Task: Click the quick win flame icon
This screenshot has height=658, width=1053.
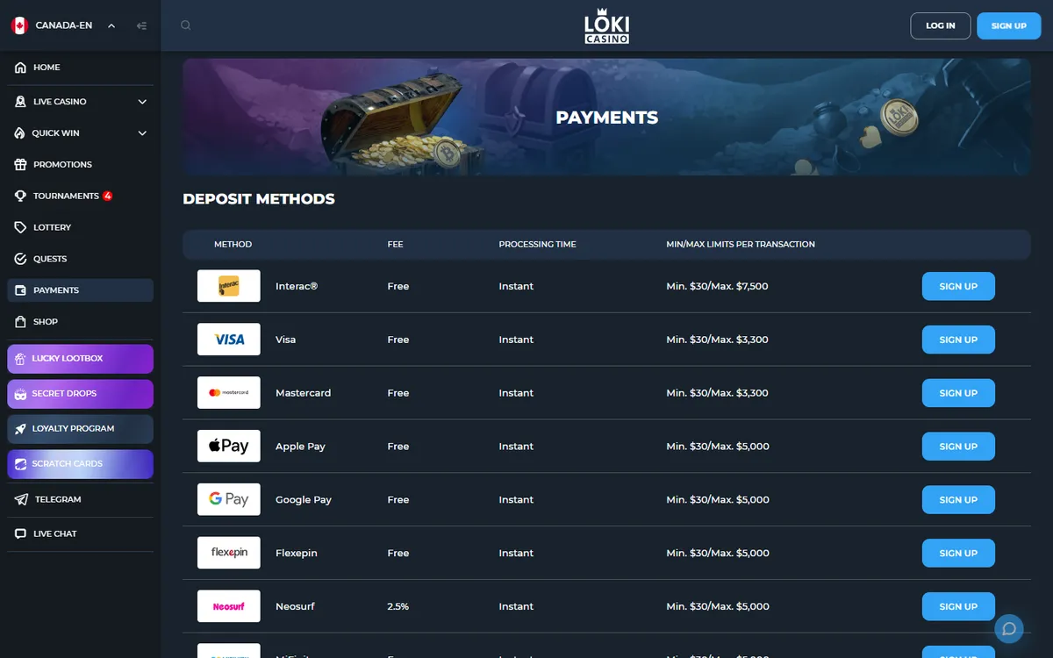Action: coord(21,133)
